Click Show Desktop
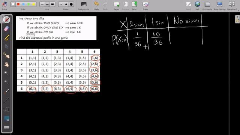This screenshot has height=135, width=240. (219, 6)
